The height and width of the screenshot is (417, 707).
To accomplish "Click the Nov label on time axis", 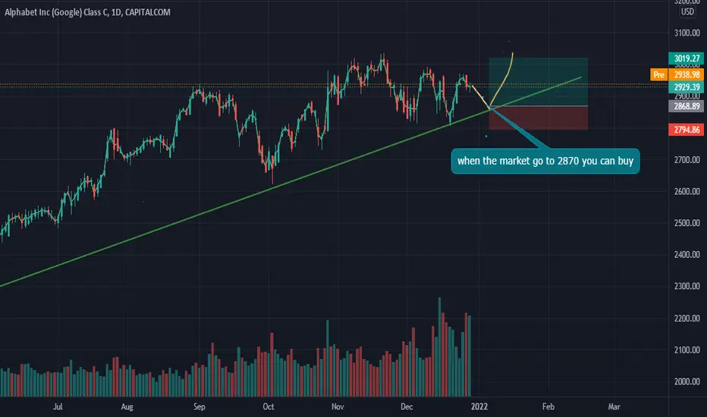I will coord(338,406).
